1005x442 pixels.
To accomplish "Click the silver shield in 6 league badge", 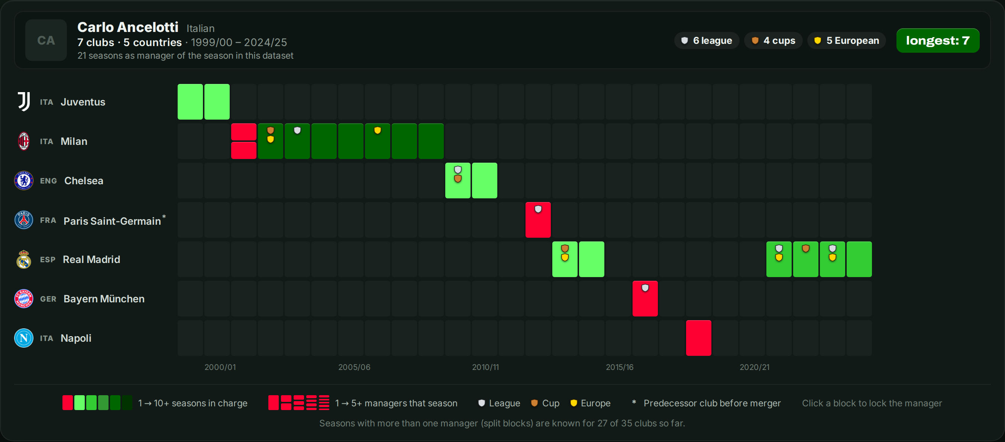I will 684,40.
